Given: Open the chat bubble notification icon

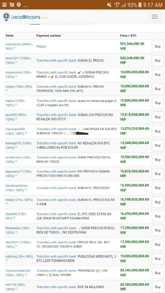Looking at the screenshot, I should coord(19,5).
